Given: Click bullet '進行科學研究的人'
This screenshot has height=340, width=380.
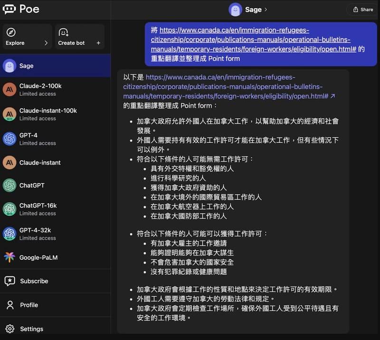Looking at the screenshot, I should point(178,178).
